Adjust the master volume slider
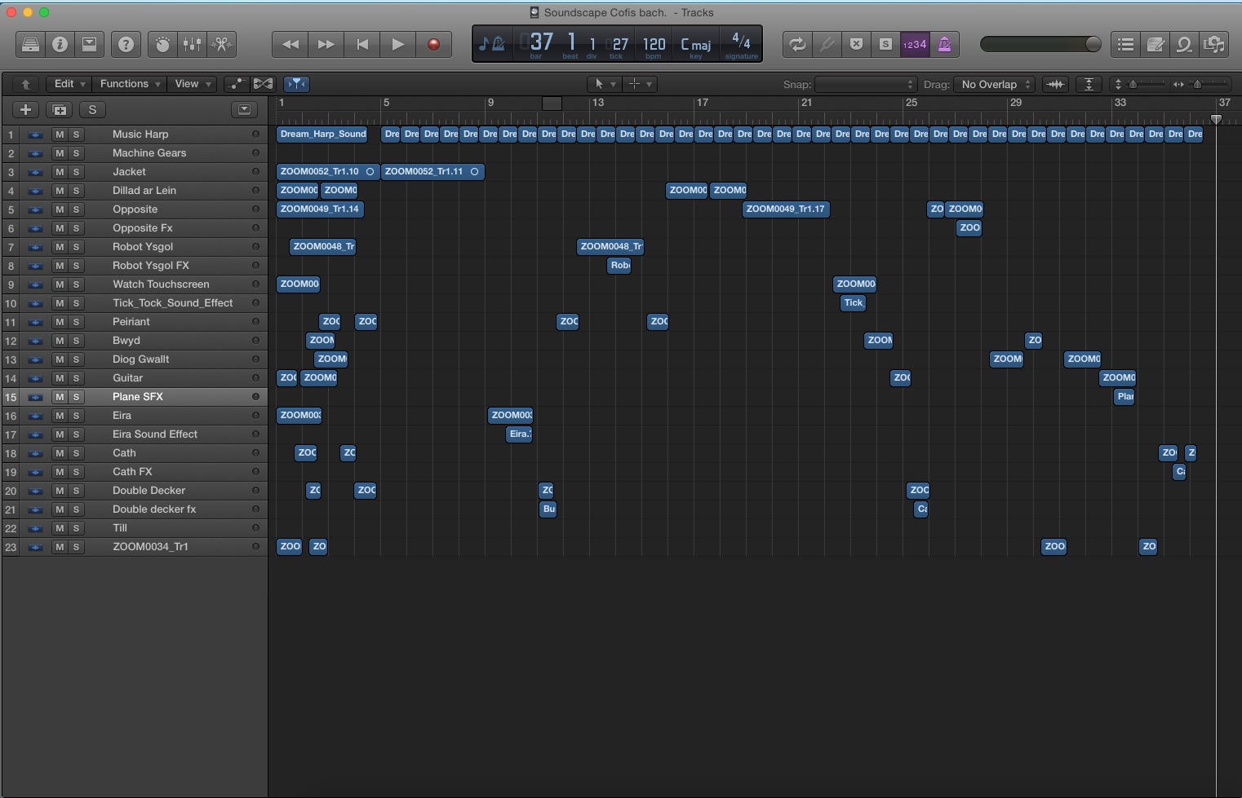Screen dimensions: 1242x798 [1040, 45]
